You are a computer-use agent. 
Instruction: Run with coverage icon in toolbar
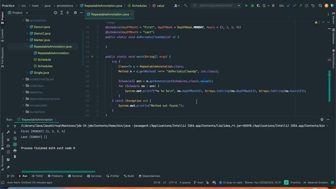click(x=258, y=6)
